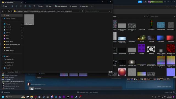
Task: Open the Friends & Chat icon in Steam
Action: click(174, 92)
